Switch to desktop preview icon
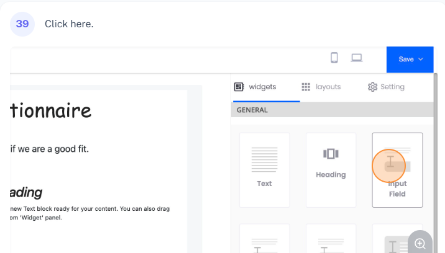445x253 pixels. 356,58
